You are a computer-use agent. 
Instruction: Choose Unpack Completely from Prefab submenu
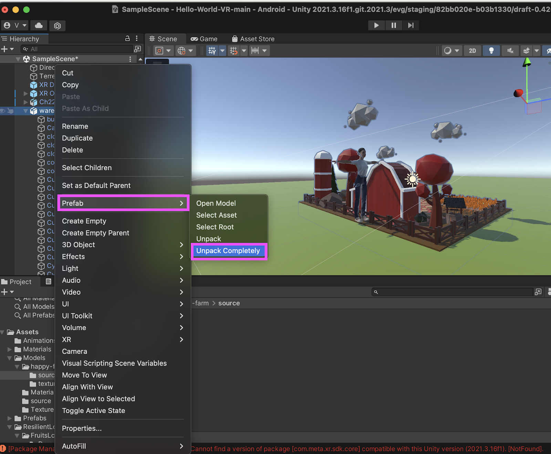point(228,251)
